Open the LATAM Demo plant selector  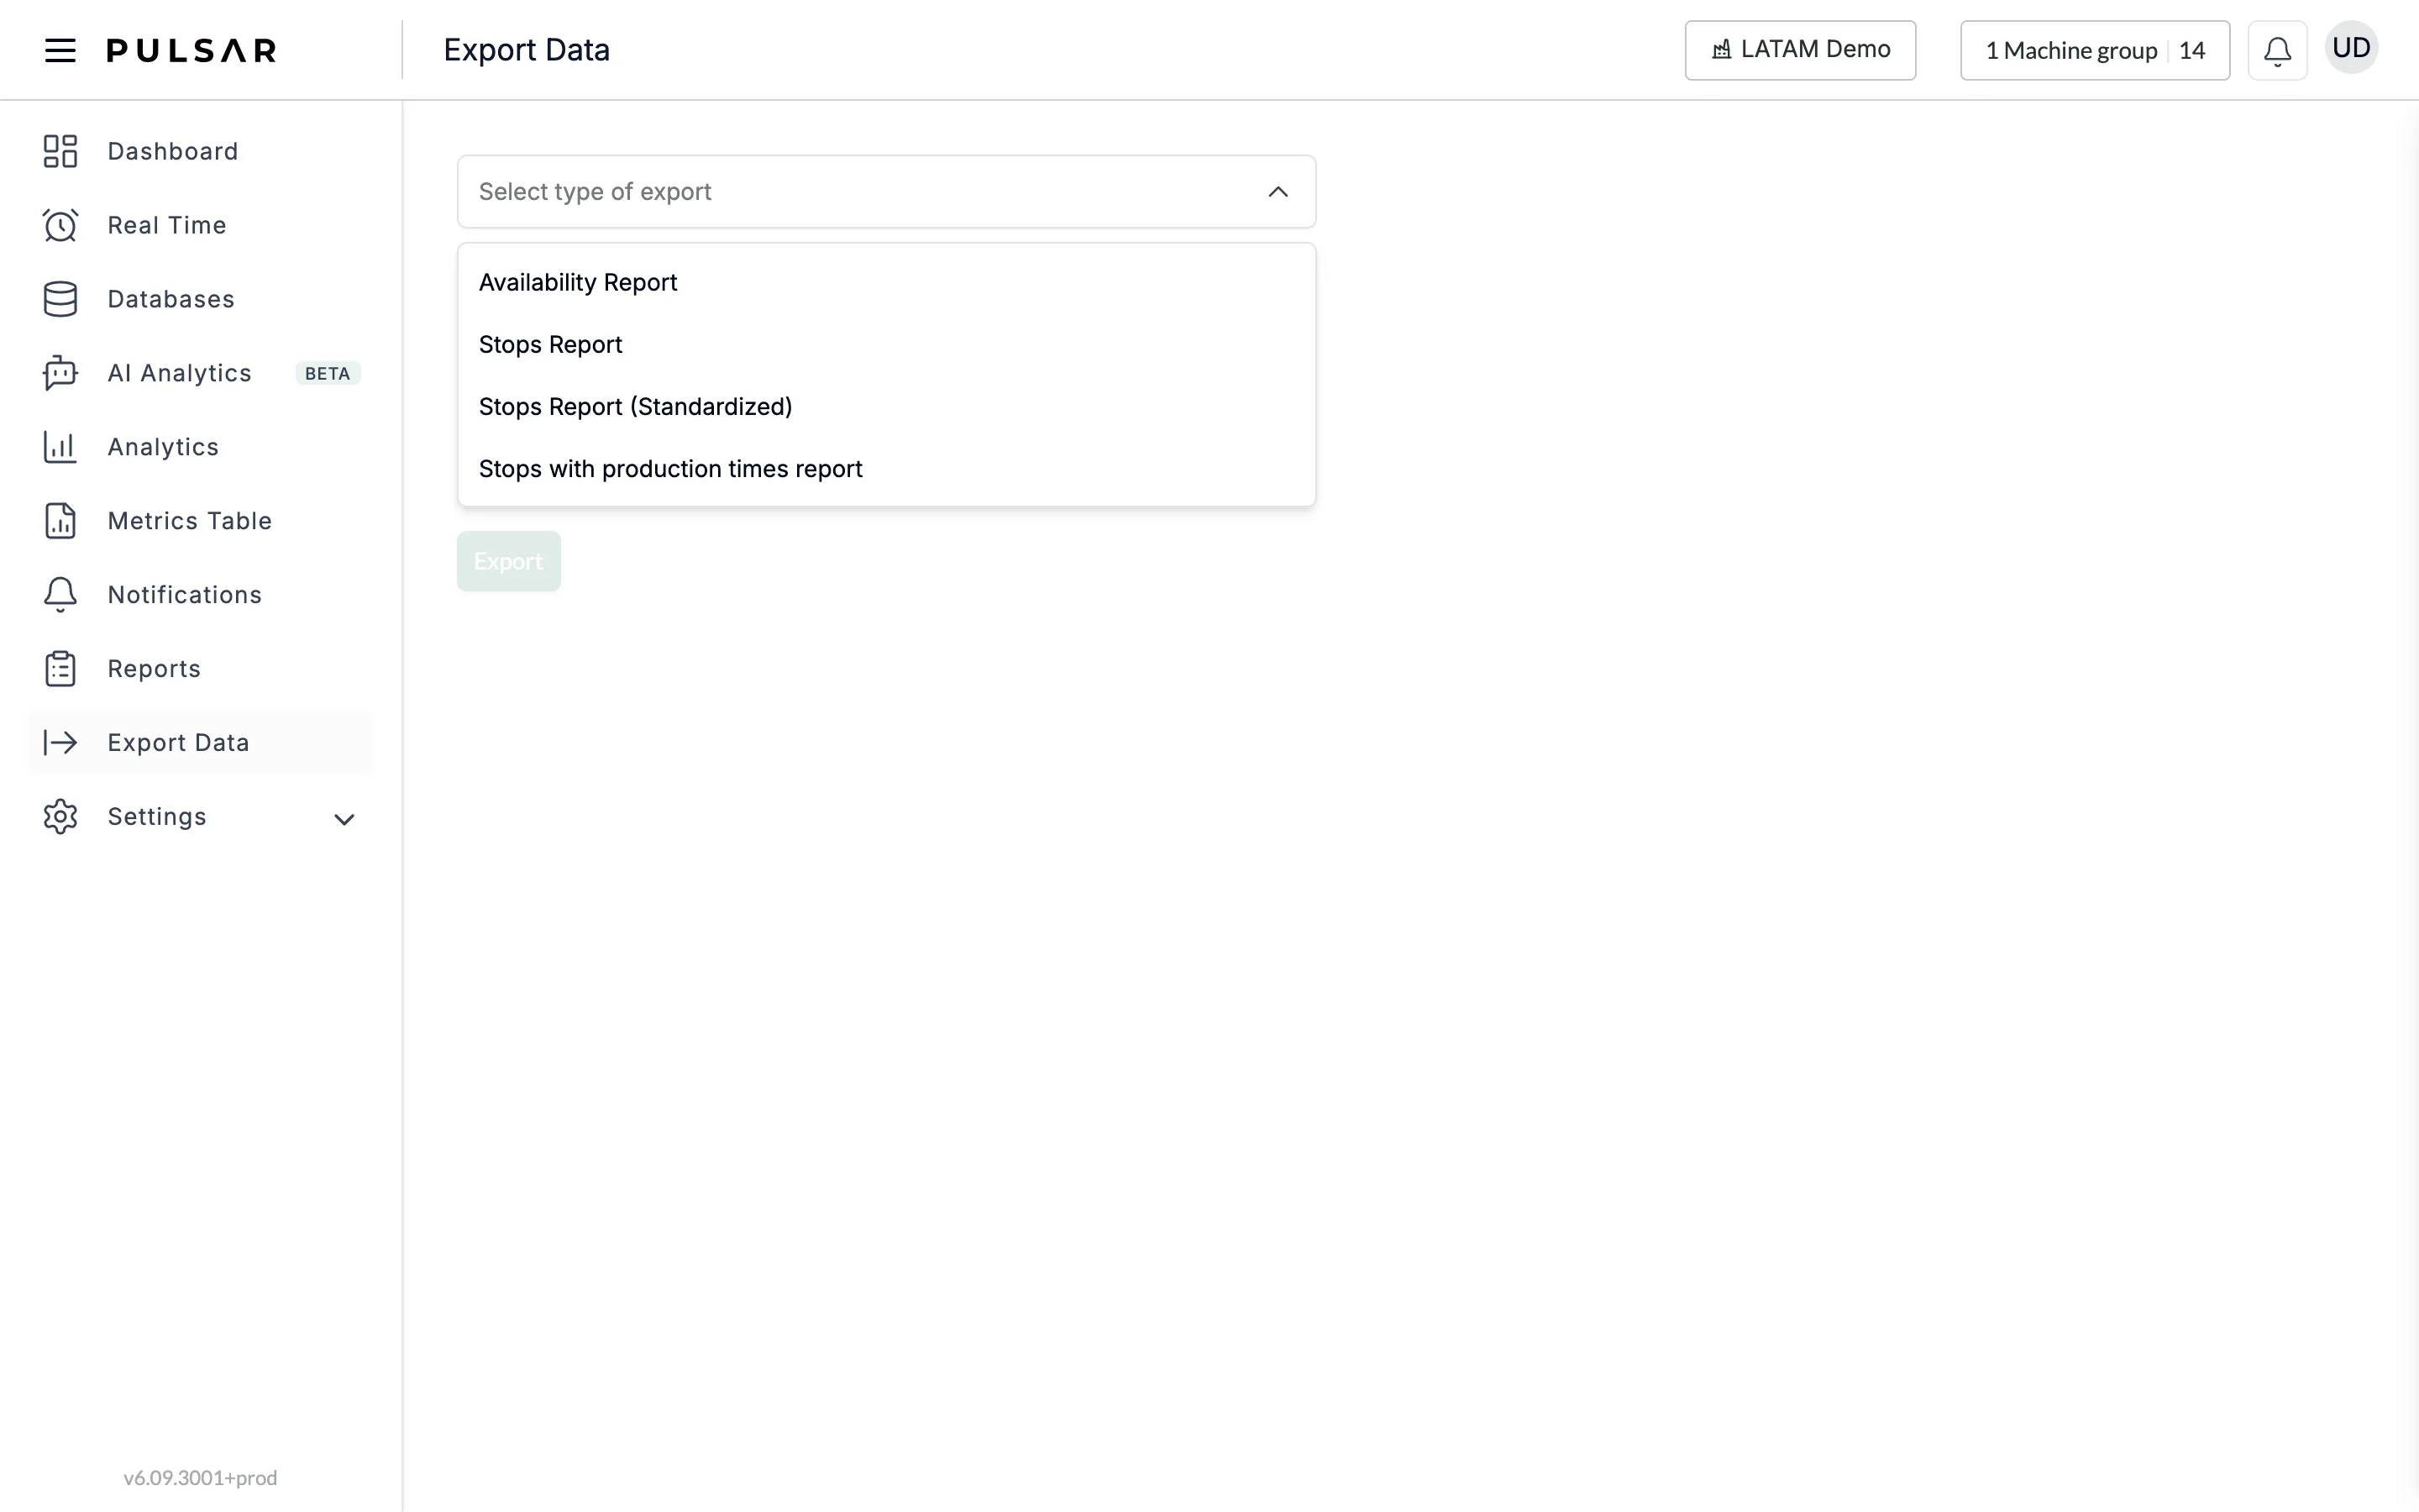tap(1800, 50)
